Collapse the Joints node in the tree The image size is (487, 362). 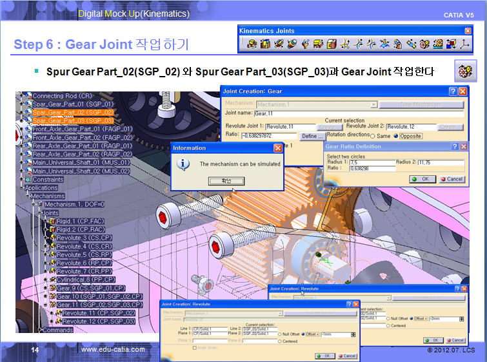38,213
